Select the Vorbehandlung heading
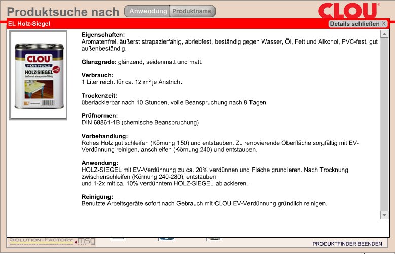395x254 pixels. [104, 136]
